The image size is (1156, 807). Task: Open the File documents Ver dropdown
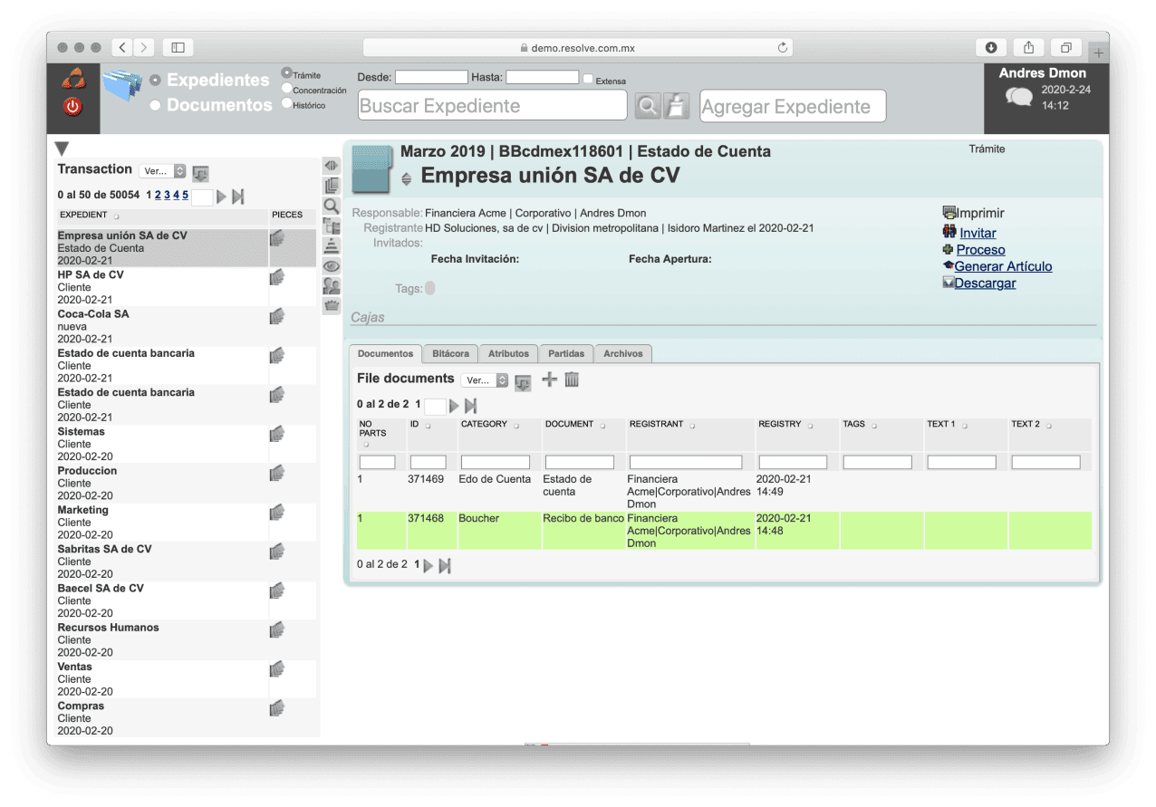[484, 380]
